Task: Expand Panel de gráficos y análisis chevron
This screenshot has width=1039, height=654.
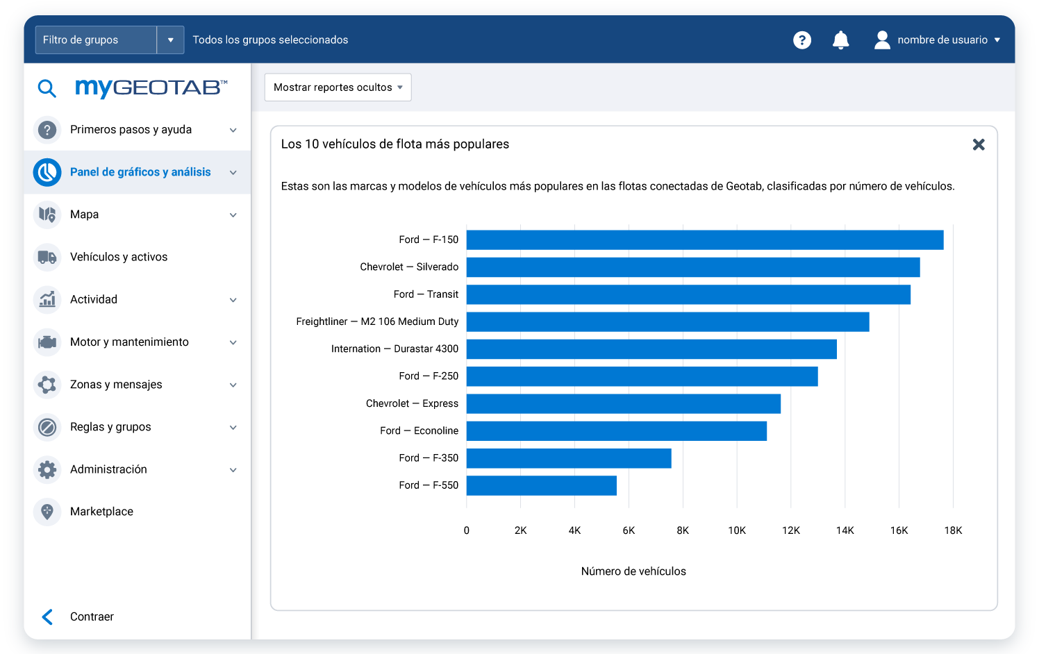Action: point(233,172)
